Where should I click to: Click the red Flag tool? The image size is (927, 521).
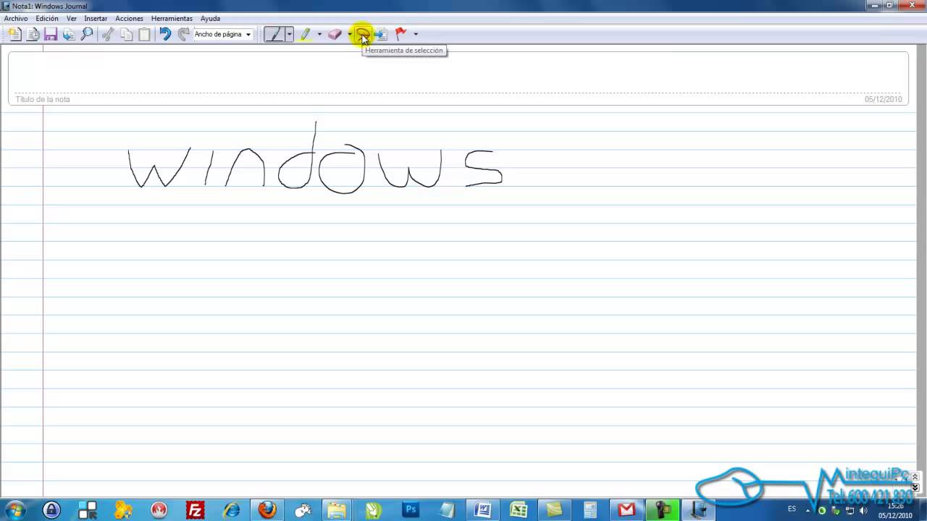400,34
